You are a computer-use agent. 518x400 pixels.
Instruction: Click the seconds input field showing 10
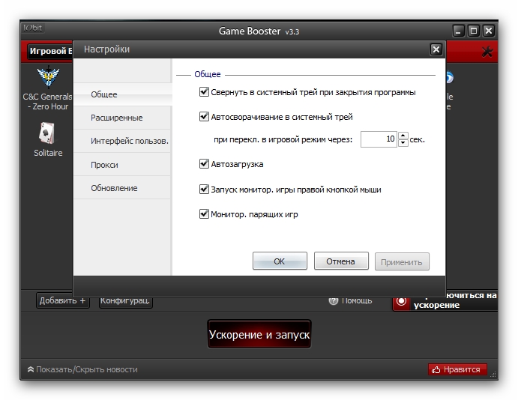click(x=379, y=139)
